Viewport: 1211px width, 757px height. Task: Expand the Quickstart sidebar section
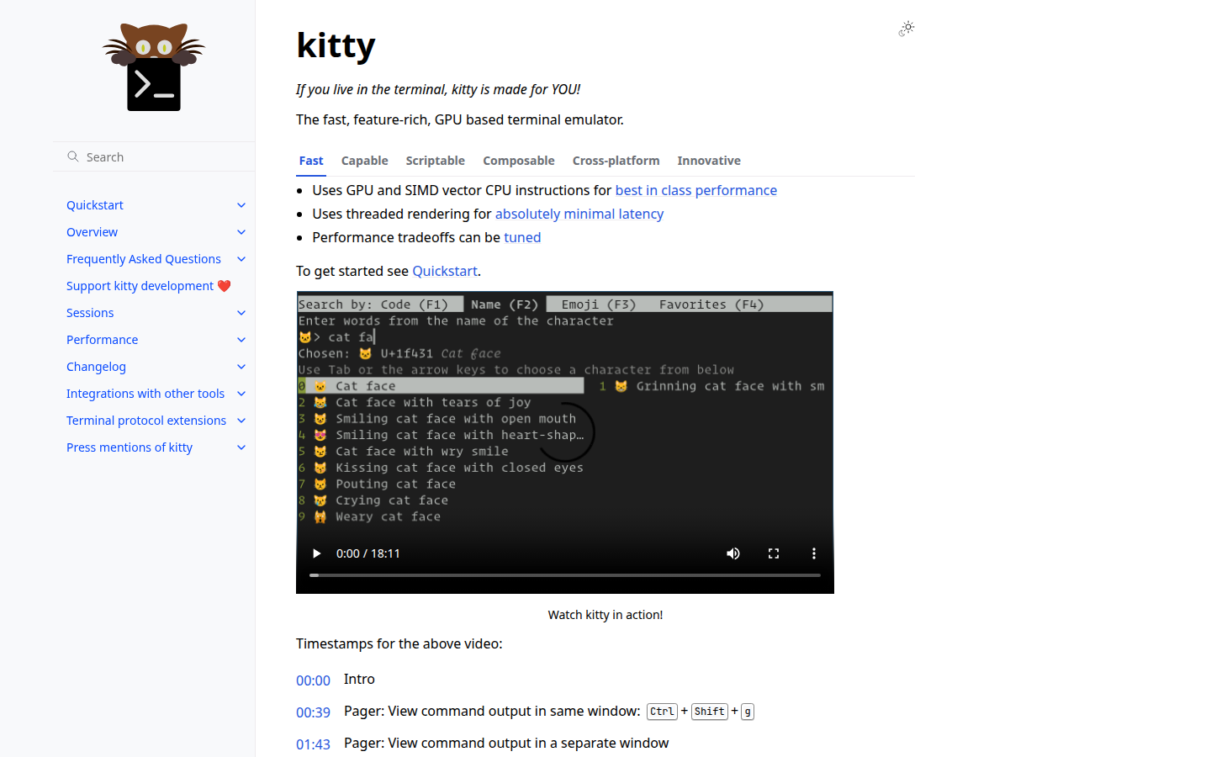point(241,205)
